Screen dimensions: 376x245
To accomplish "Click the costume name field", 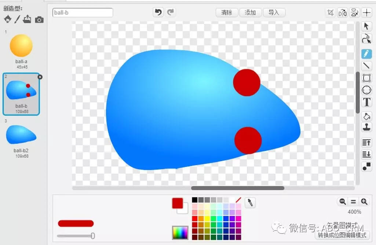I will click(x=83, y=12).
